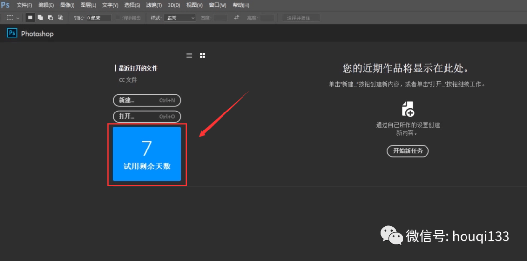Image resolution: width=527 pixels, height=261 pixels.
Task: Select CC 文件 tab
Action: point(128,80)
